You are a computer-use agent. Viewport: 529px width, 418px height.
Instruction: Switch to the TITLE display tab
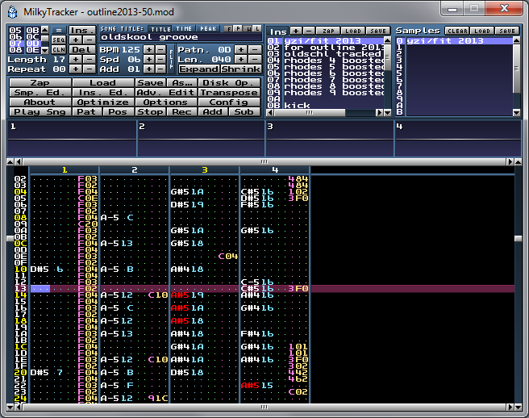point(160,29)
